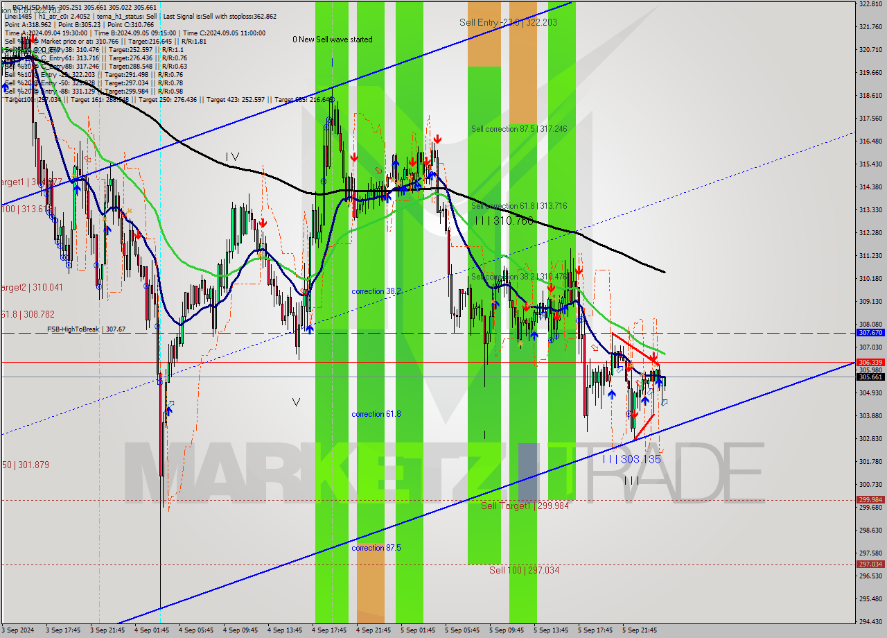This screenshot has width=887, height=638.
Task: Click the black 305.661 current price tag
Action: (x=870, y=377)
